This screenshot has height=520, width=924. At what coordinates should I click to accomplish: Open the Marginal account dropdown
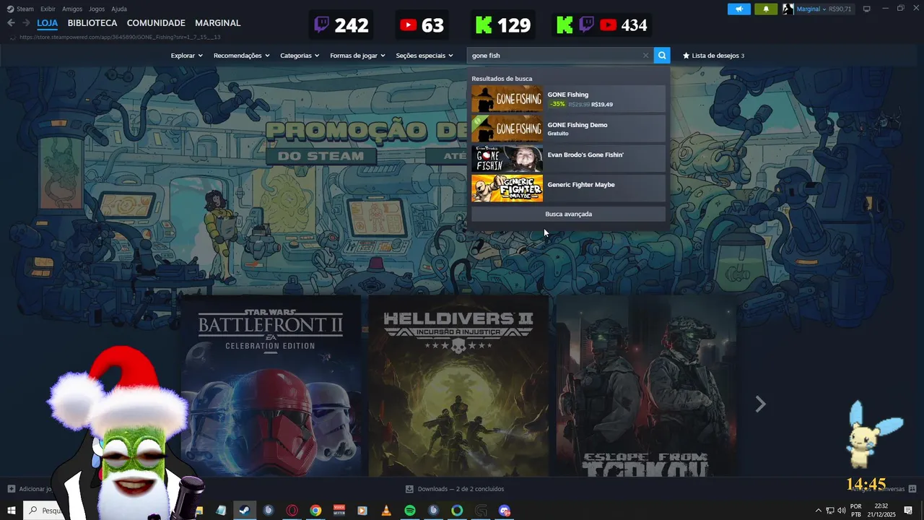[x=811, y=9]
